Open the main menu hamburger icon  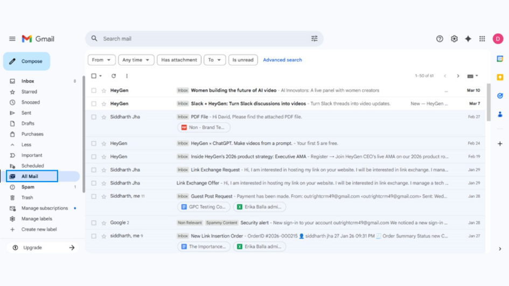click(12, 39)
